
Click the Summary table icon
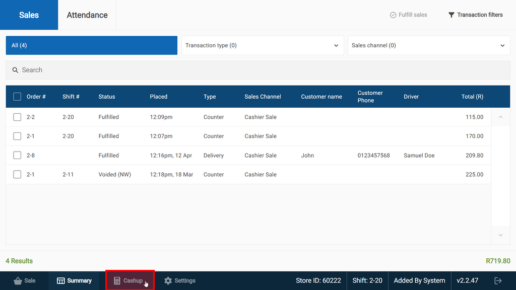click(61, 281)
